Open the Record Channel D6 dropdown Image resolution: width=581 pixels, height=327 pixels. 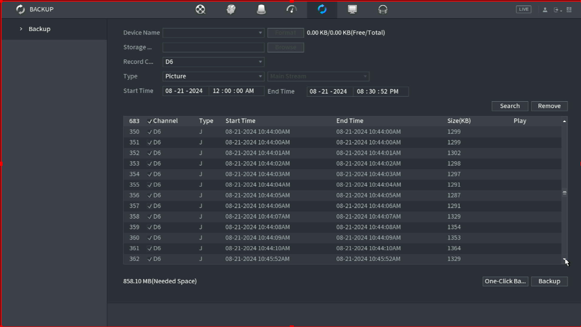pos(213,62)
